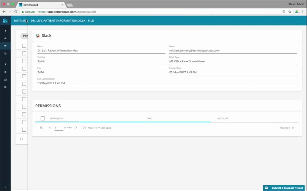Click the panel title 'DR. LU'S PATIENT INFORMATION.XLSX - FILE'
307x191 pixels.
(62, 20)
